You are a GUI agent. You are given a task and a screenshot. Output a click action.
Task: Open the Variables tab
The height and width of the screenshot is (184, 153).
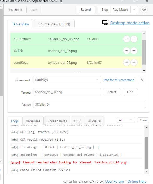33,121
